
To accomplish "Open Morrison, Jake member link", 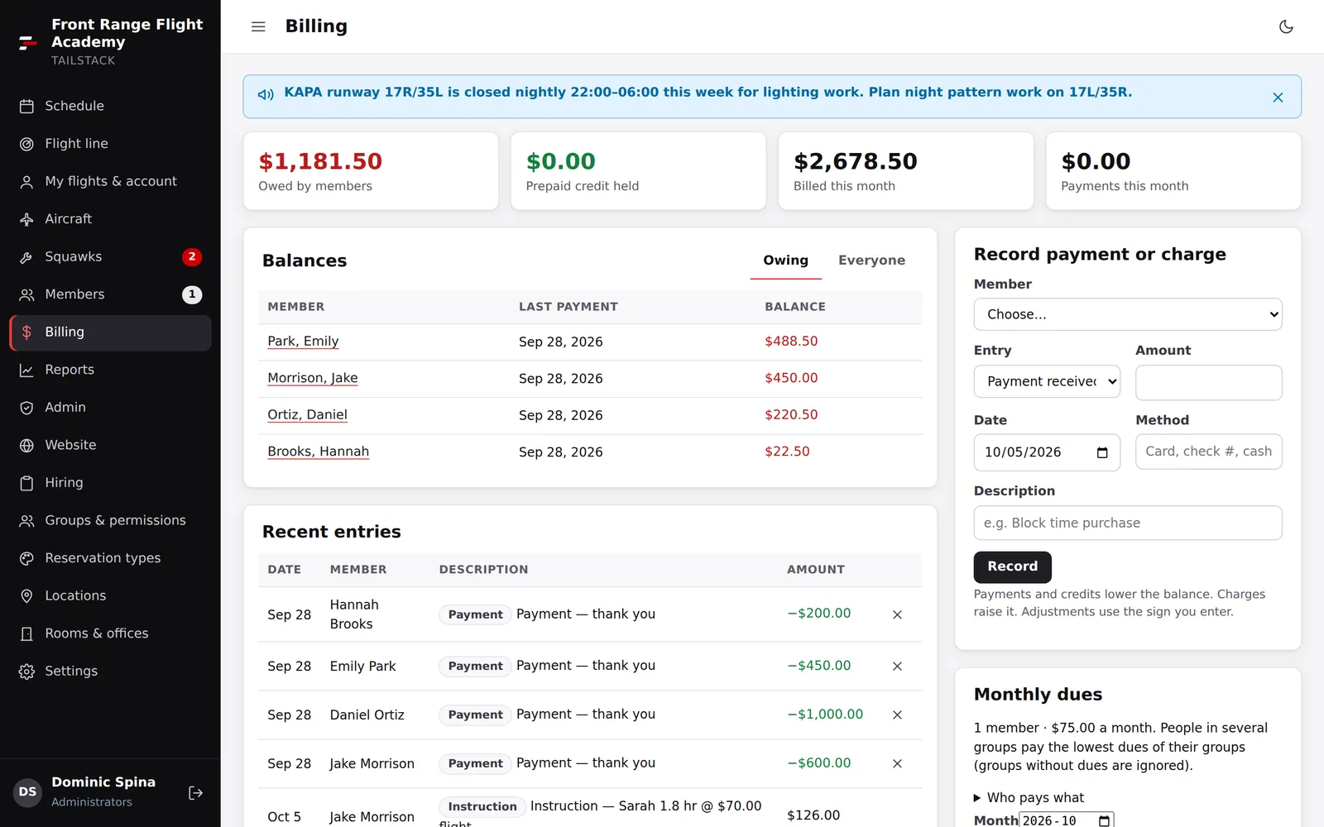I will click(x=313, y=378).
